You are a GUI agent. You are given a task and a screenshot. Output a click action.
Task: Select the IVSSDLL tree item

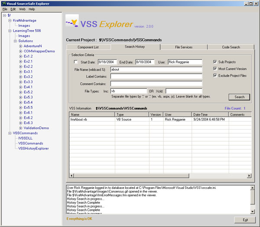[25, 138]
